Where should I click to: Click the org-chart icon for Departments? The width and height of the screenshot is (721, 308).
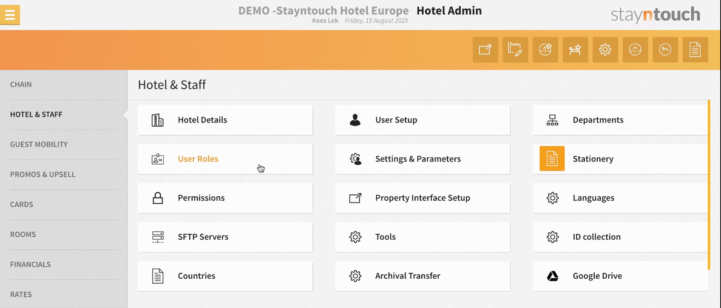coord(552,120)
